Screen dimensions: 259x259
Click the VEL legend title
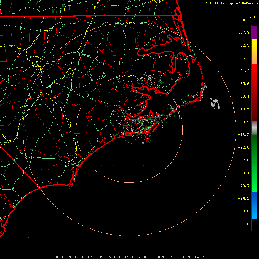pos(253,17)
